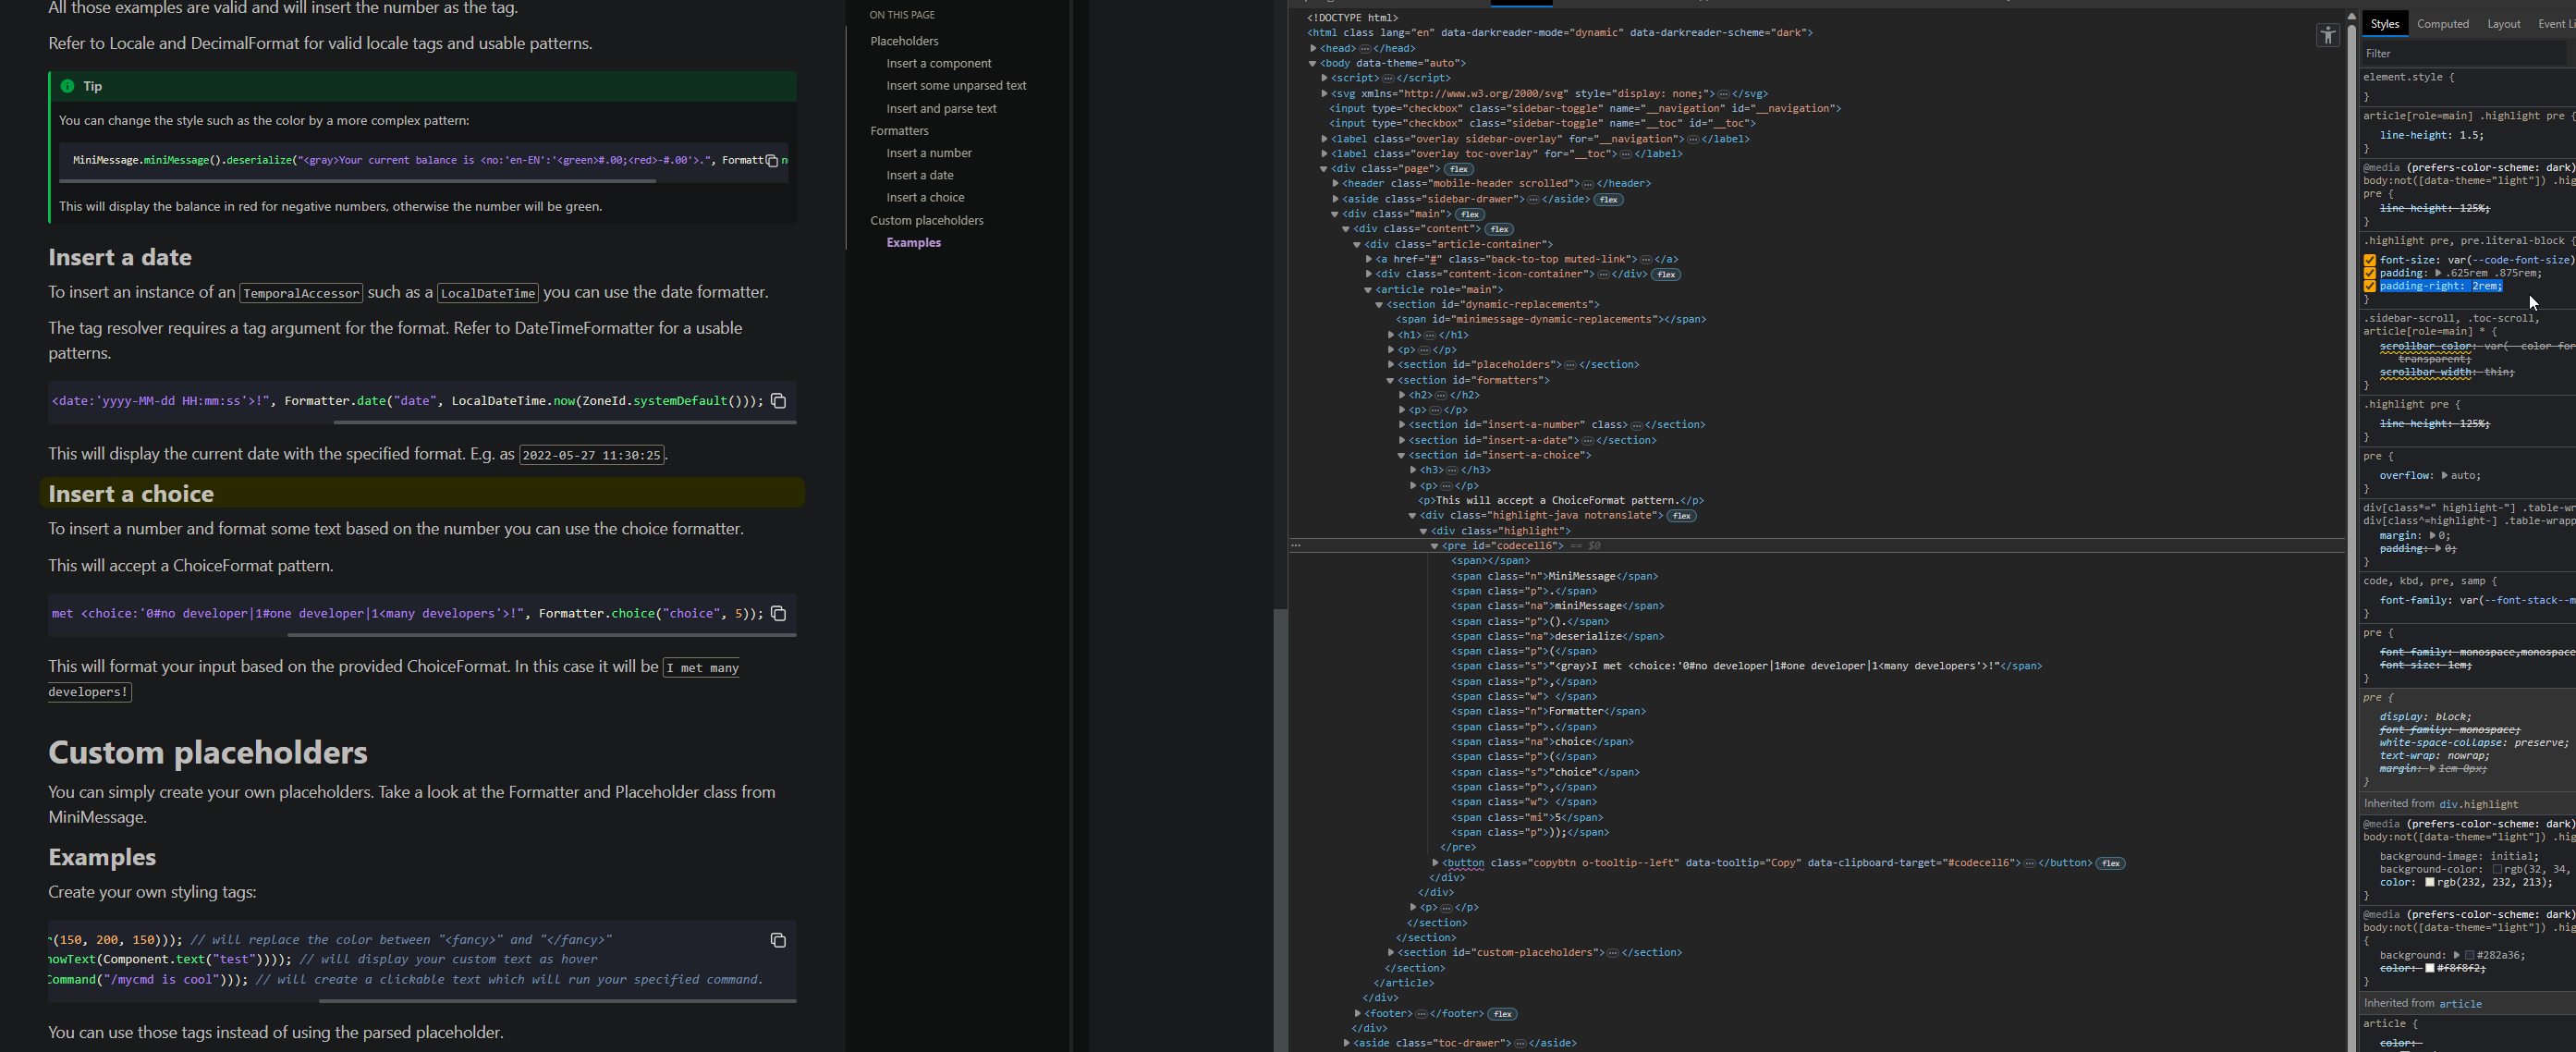This screenshot has height=1052, width=2576.
Task: Click horizontal scrollbar under date code block
Action: click(x=564, y=423)
